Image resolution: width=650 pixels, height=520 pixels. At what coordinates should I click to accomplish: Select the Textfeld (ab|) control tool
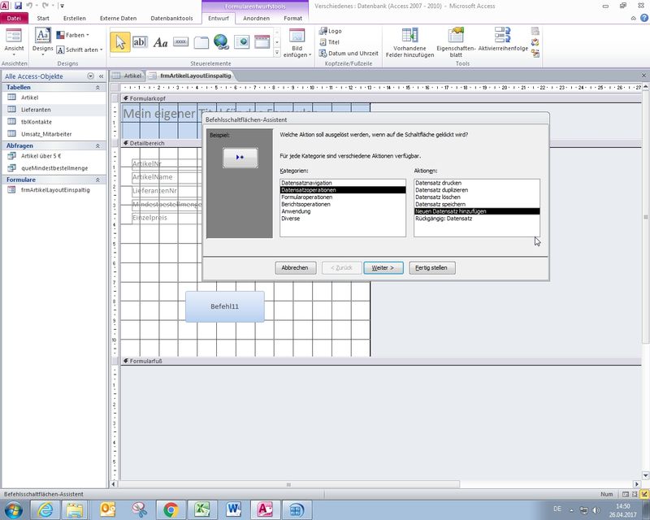pos(140,42)
